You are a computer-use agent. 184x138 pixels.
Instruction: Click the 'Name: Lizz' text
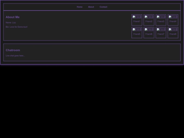(x=11, y=22)
